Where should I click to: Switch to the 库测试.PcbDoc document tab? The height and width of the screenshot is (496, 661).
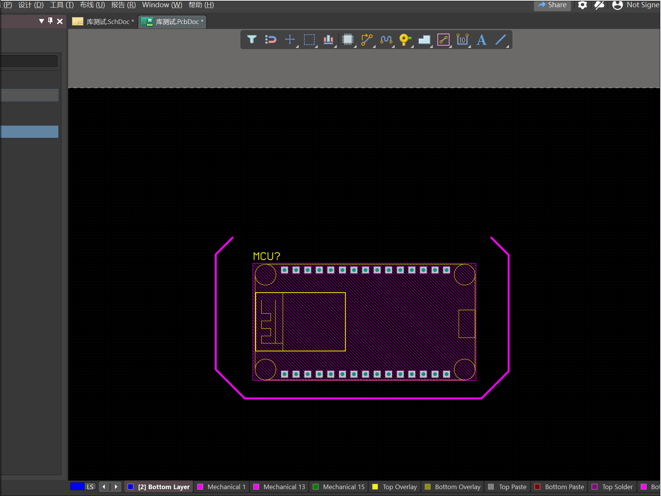172,22
